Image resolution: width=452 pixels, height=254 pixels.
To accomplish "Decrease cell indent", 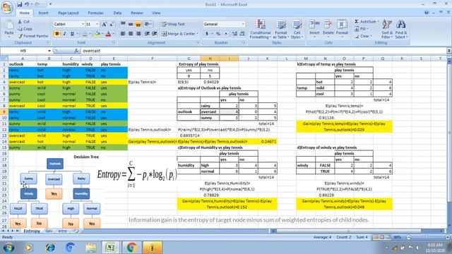I will pos(147,34).
